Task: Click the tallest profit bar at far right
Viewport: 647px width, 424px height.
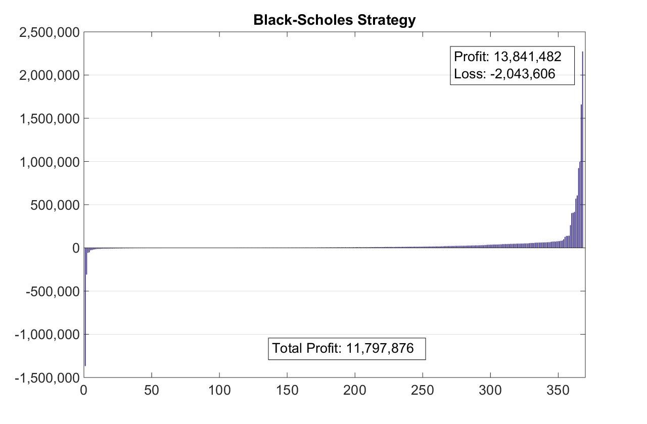Action: 582,152
